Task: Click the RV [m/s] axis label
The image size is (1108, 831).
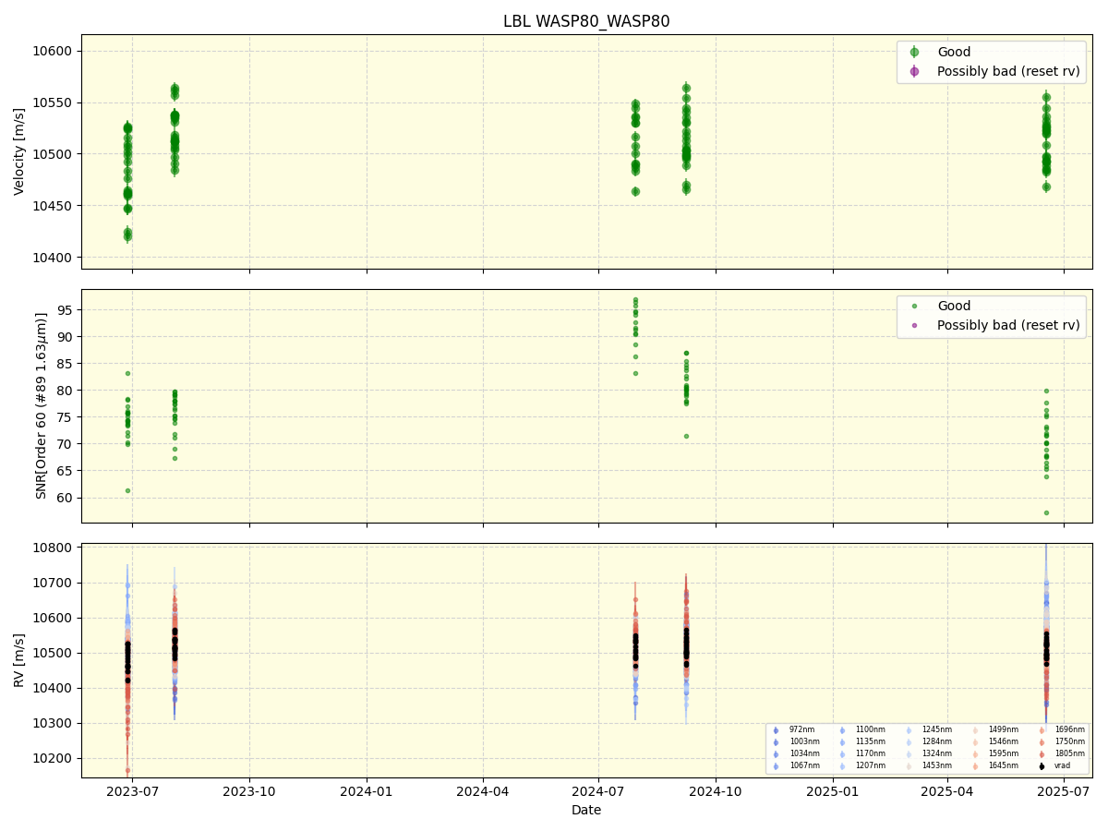Action: click(19, 660)
